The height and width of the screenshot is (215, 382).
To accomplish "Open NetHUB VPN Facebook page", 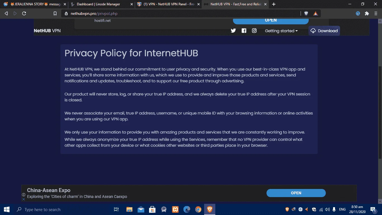I will pyautogui.click(x=244, y=31).
